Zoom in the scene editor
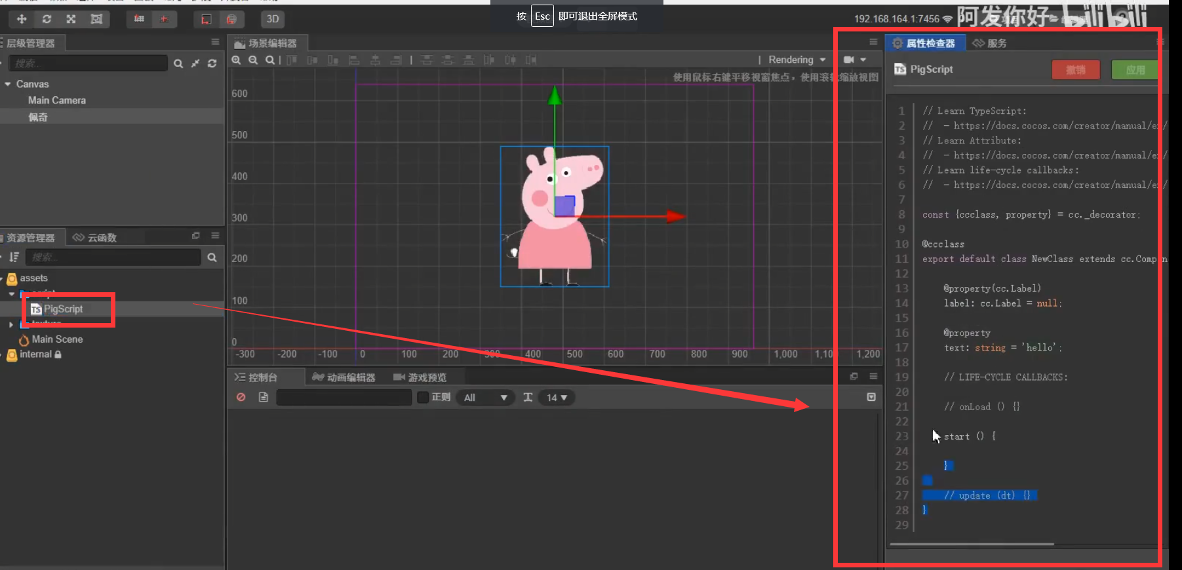The height and width of the screenshot is (570, 1182). (237, 60)
